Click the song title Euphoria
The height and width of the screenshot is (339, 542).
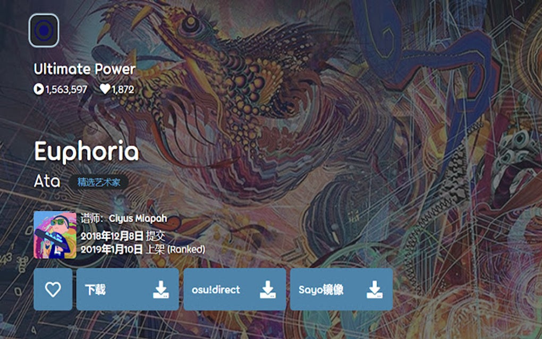point(87,151)
